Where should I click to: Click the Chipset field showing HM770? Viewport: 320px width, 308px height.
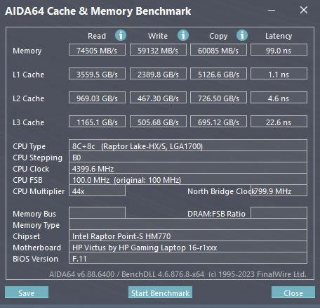click(188, 236)
